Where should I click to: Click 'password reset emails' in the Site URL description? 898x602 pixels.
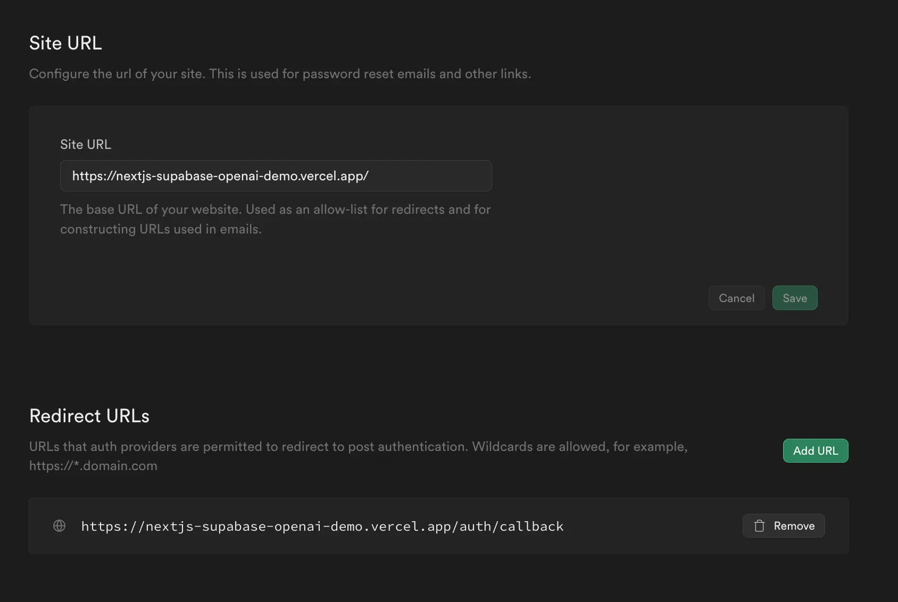click(x=369, y=74)
